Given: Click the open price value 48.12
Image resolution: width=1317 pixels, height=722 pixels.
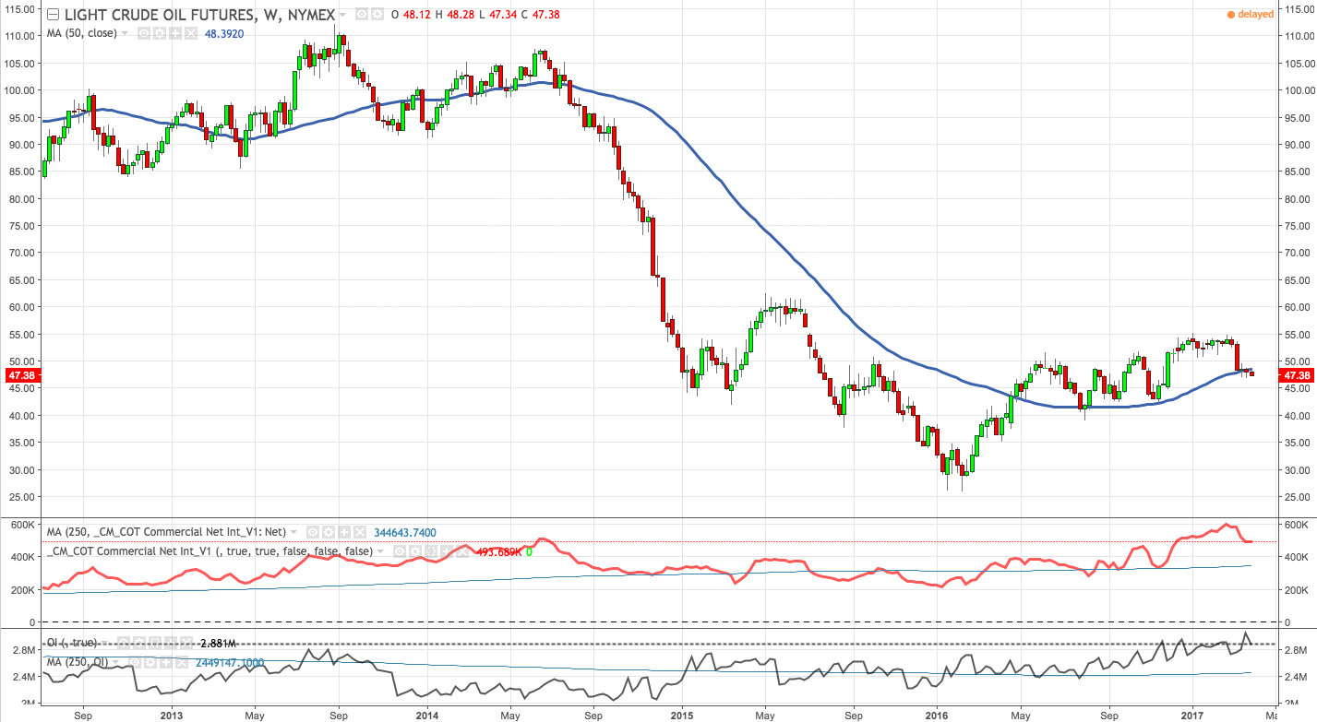Looking at the screenshot, I should (x=419, y=15).
